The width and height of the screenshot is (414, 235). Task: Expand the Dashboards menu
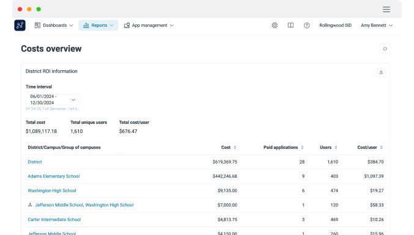pos(54,25)
